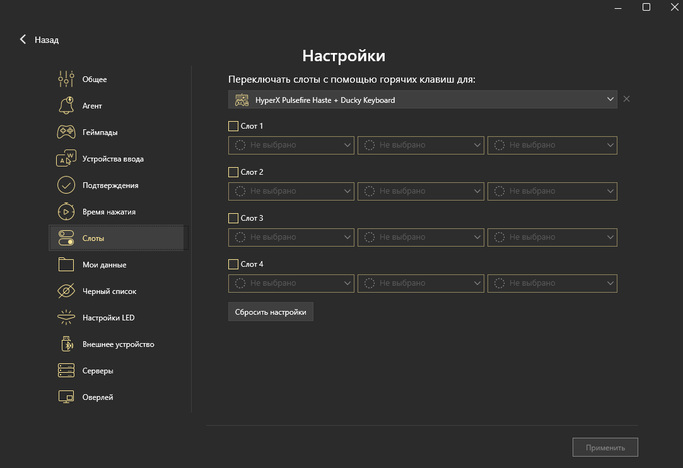Go back using the Назад arrow

pos(24,40)
